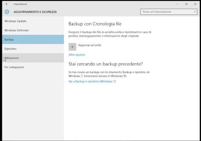Restore down the Impostazioni window
This screenshot has height=141, width=201.
point(187,4)
